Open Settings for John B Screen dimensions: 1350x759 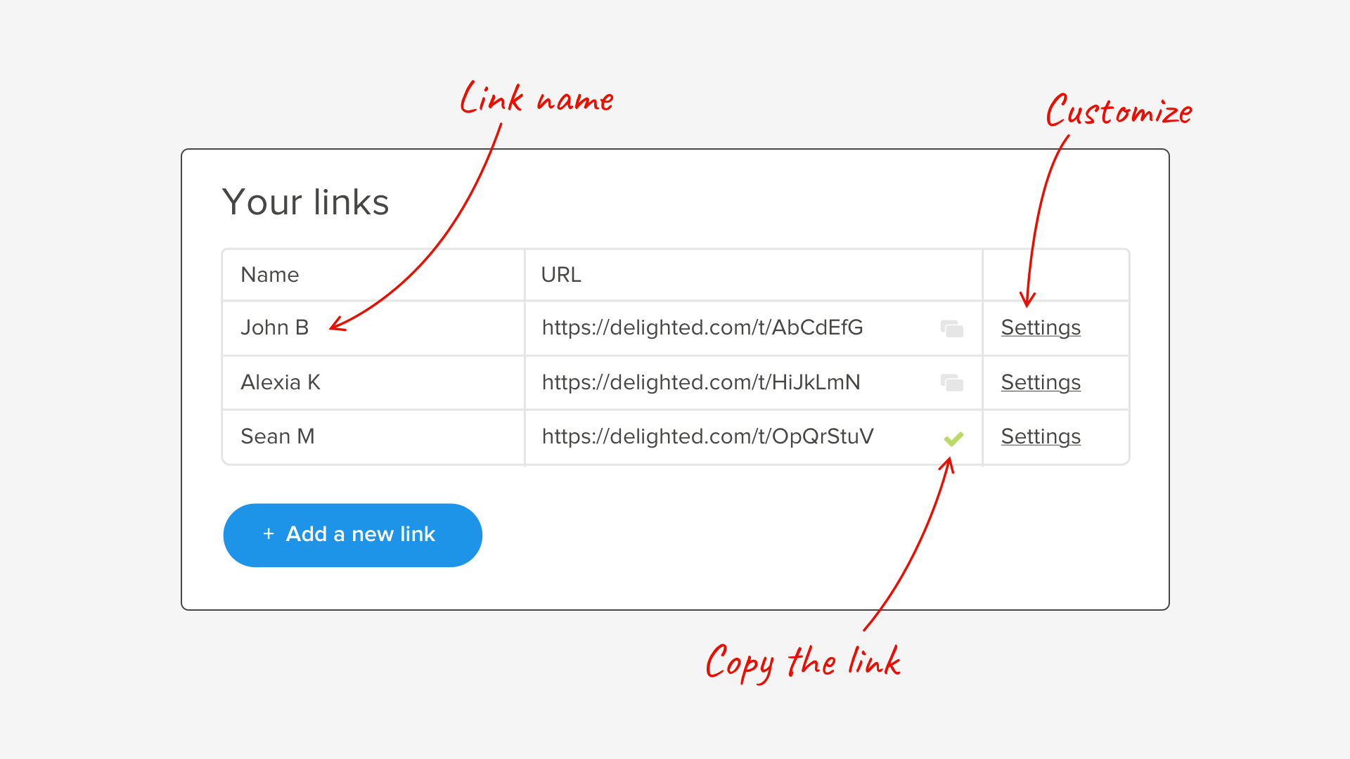(1041, 327)
